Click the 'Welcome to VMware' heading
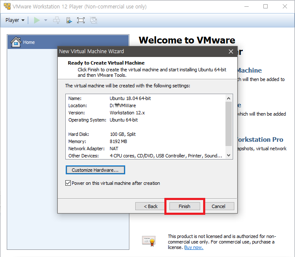The width and height of the screenshot is (295, 257). (187, 40)
